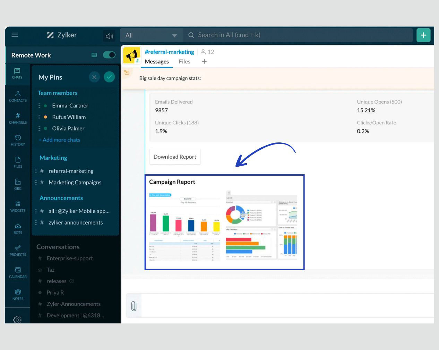This screenshot has height=350, width=439.
Task: Click the paperclip attachment icon
Action: [134, 306]
